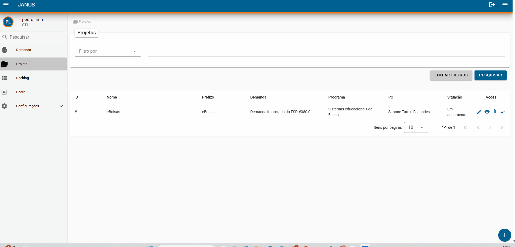
Task: Click the JANUS app title
Action: tap(26, 5)
